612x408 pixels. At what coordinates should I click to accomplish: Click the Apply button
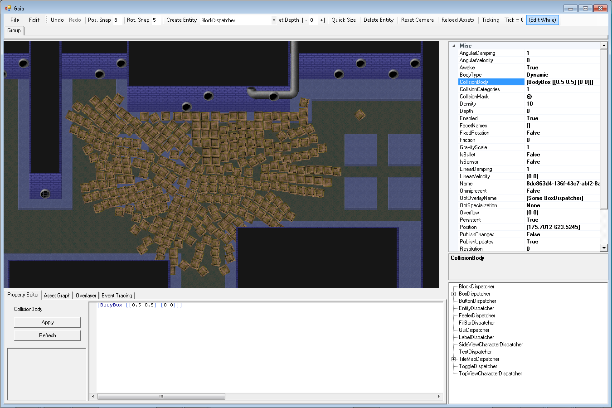(47, 322)
